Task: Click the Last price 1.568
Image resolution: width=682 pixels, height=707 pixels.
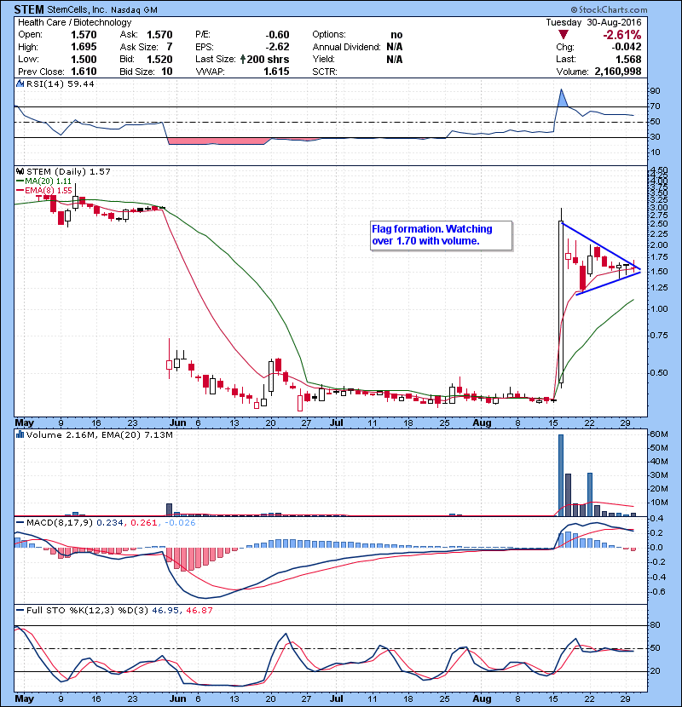Action: [628, 59]
